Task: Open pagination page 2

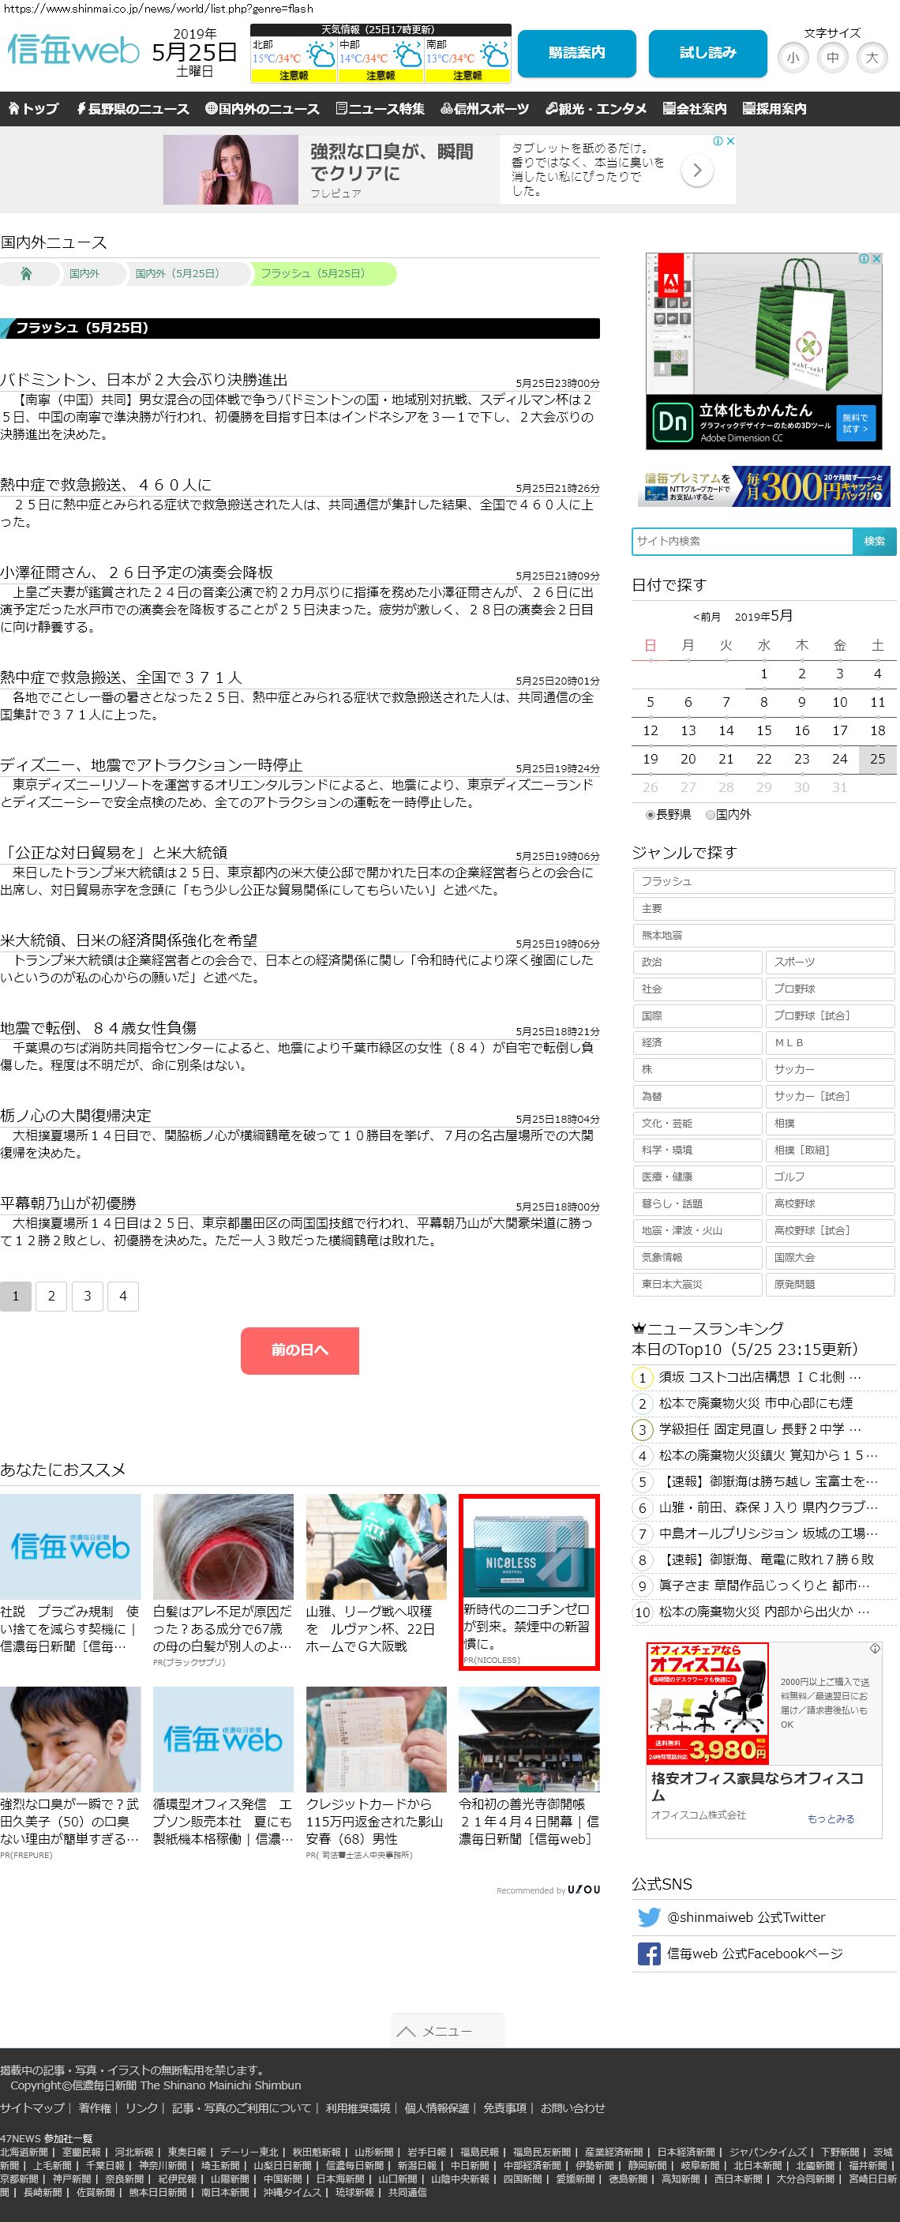Action: point(51,1296)
